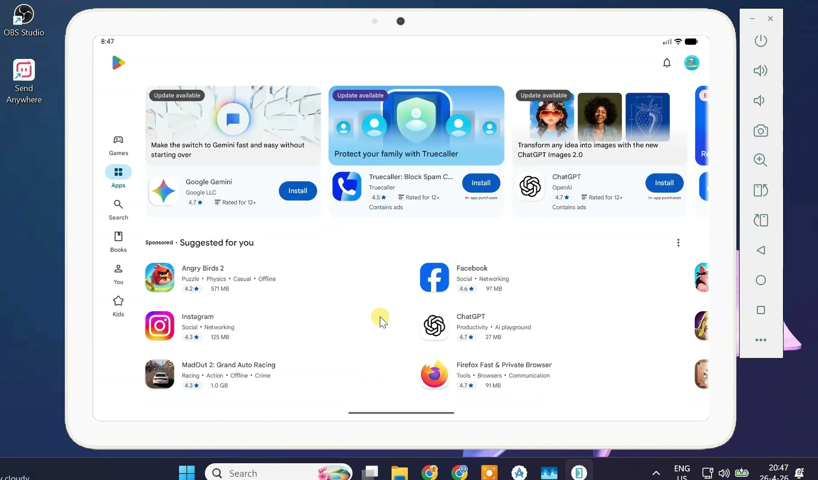Open the ChatGPT Images 2.0 banner
This screenshot has height=480, width=818.
(600, 125)
